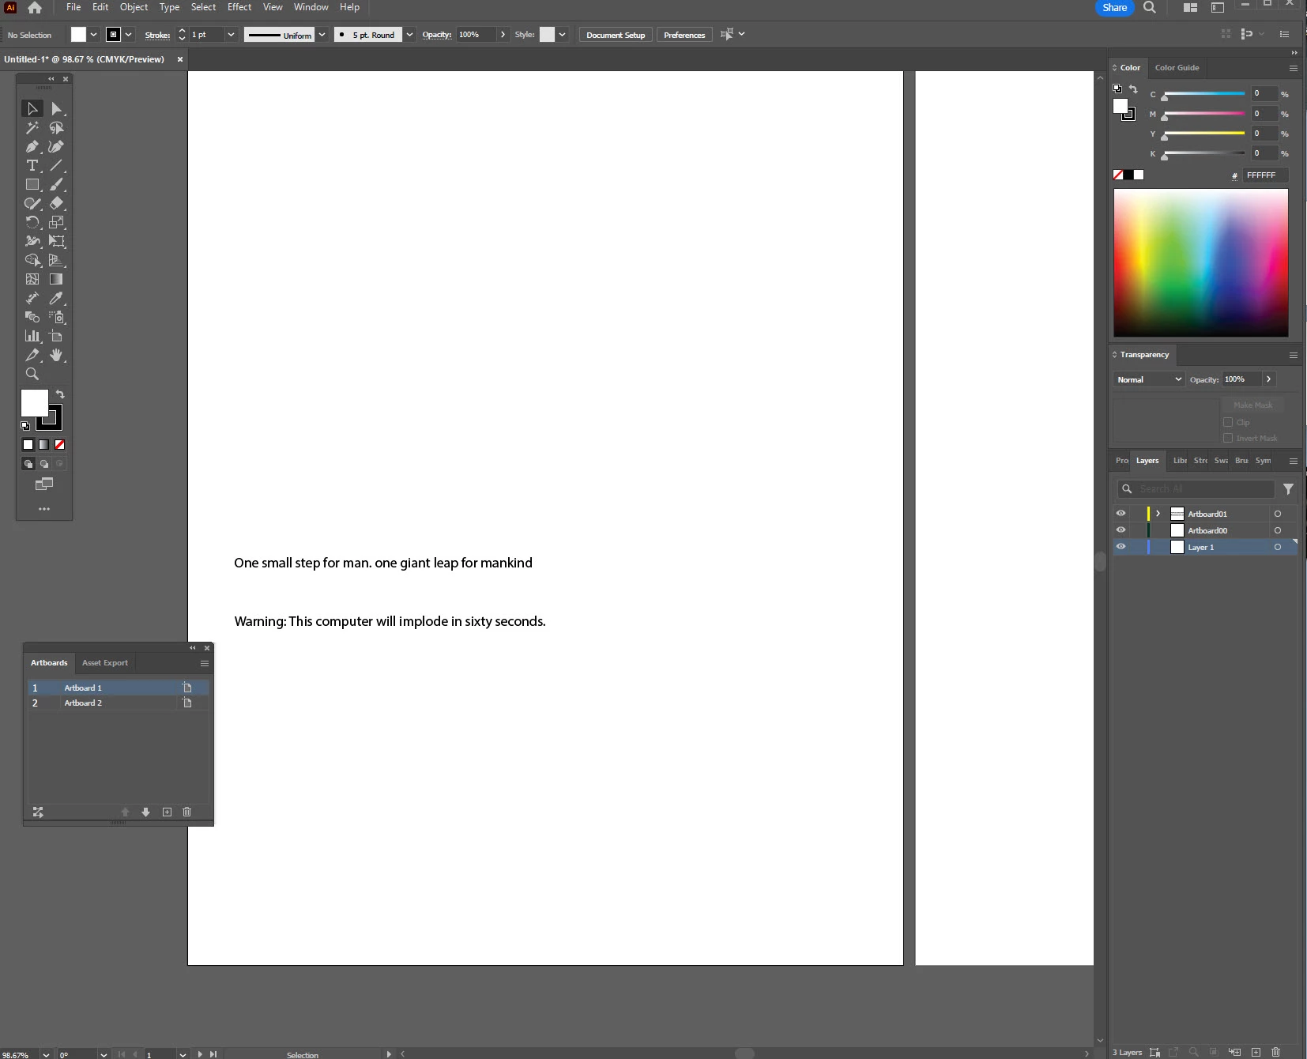Select the Column Graph tool
This screenshot has width=1307, height=1059.
(32, 336)
